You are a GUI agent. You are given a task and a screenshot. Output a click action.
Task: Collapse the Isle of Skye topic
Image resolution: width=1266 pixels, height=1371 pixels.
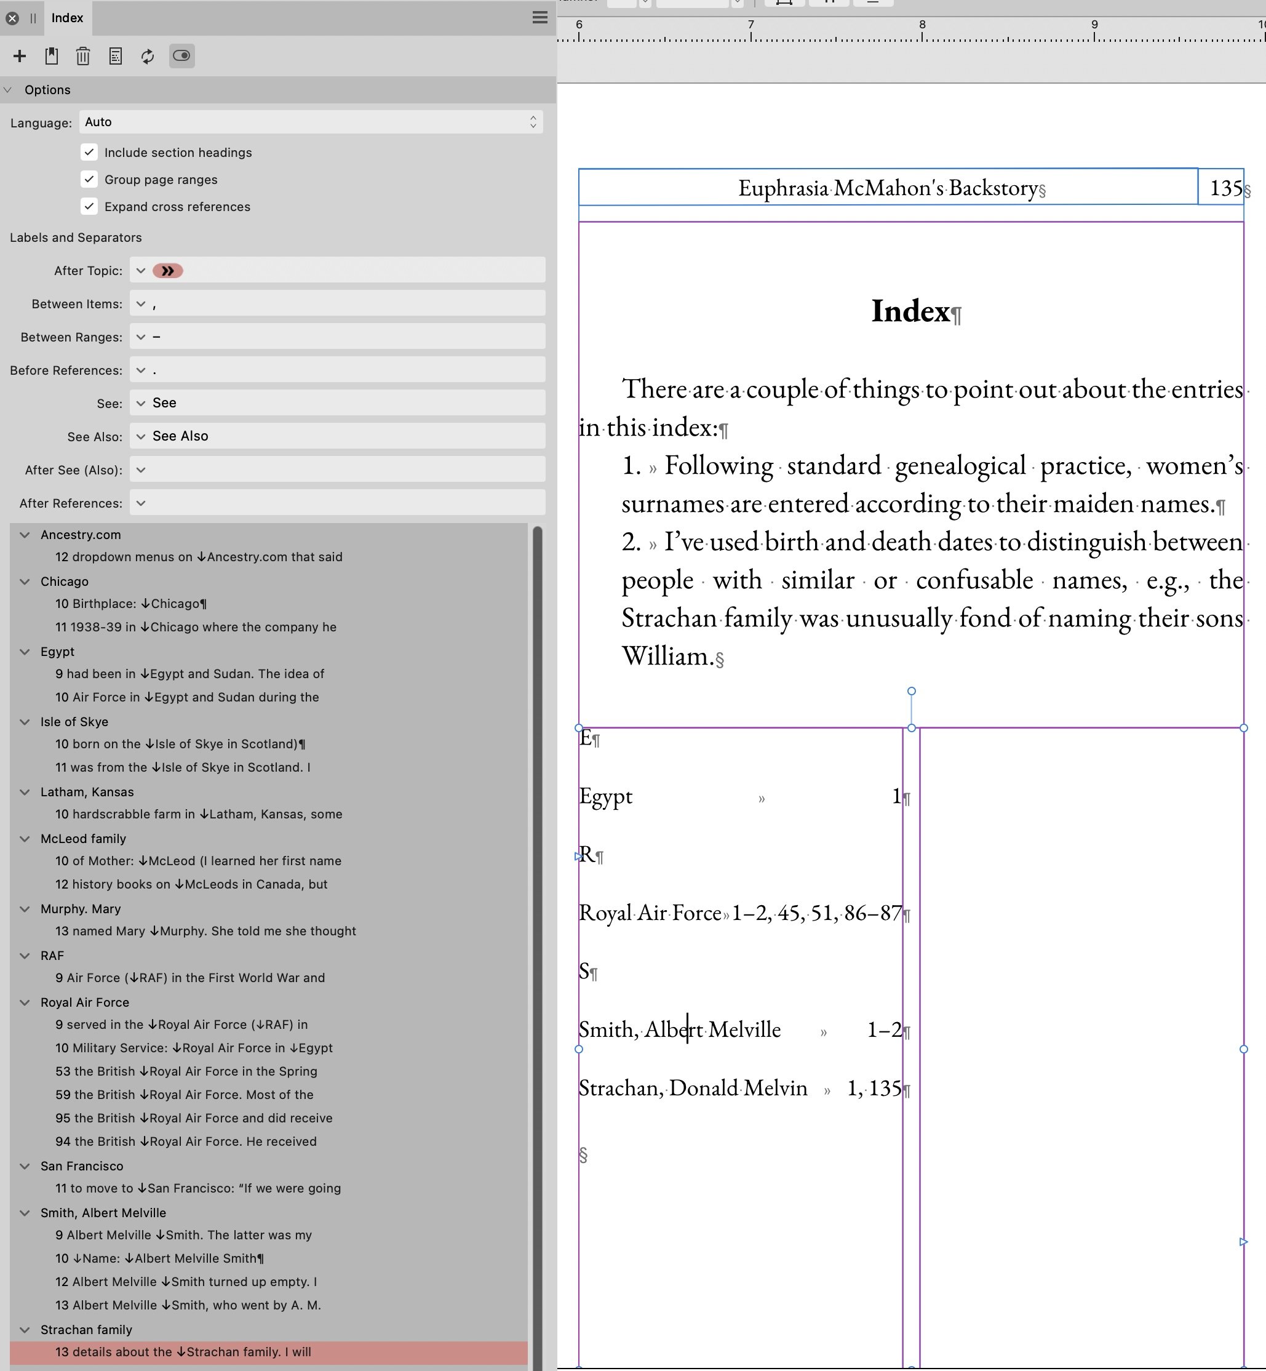(25, 722)
